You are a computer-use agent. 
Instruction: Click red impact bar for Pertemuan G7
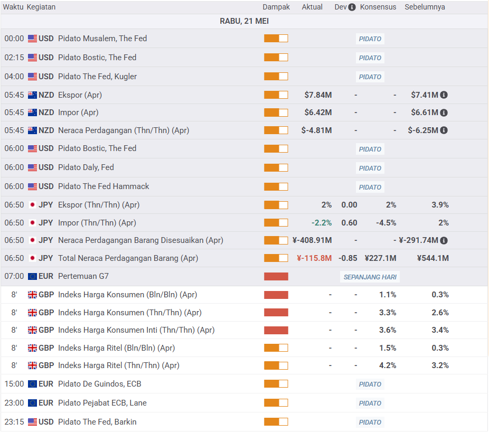click(x=276, y=277)
